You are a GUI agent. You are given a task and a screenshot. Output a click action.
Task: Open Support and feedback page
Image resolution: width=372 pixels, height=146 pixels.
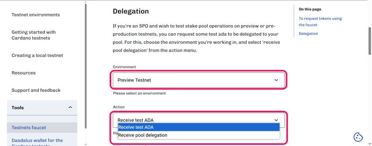tap(36, 90)
